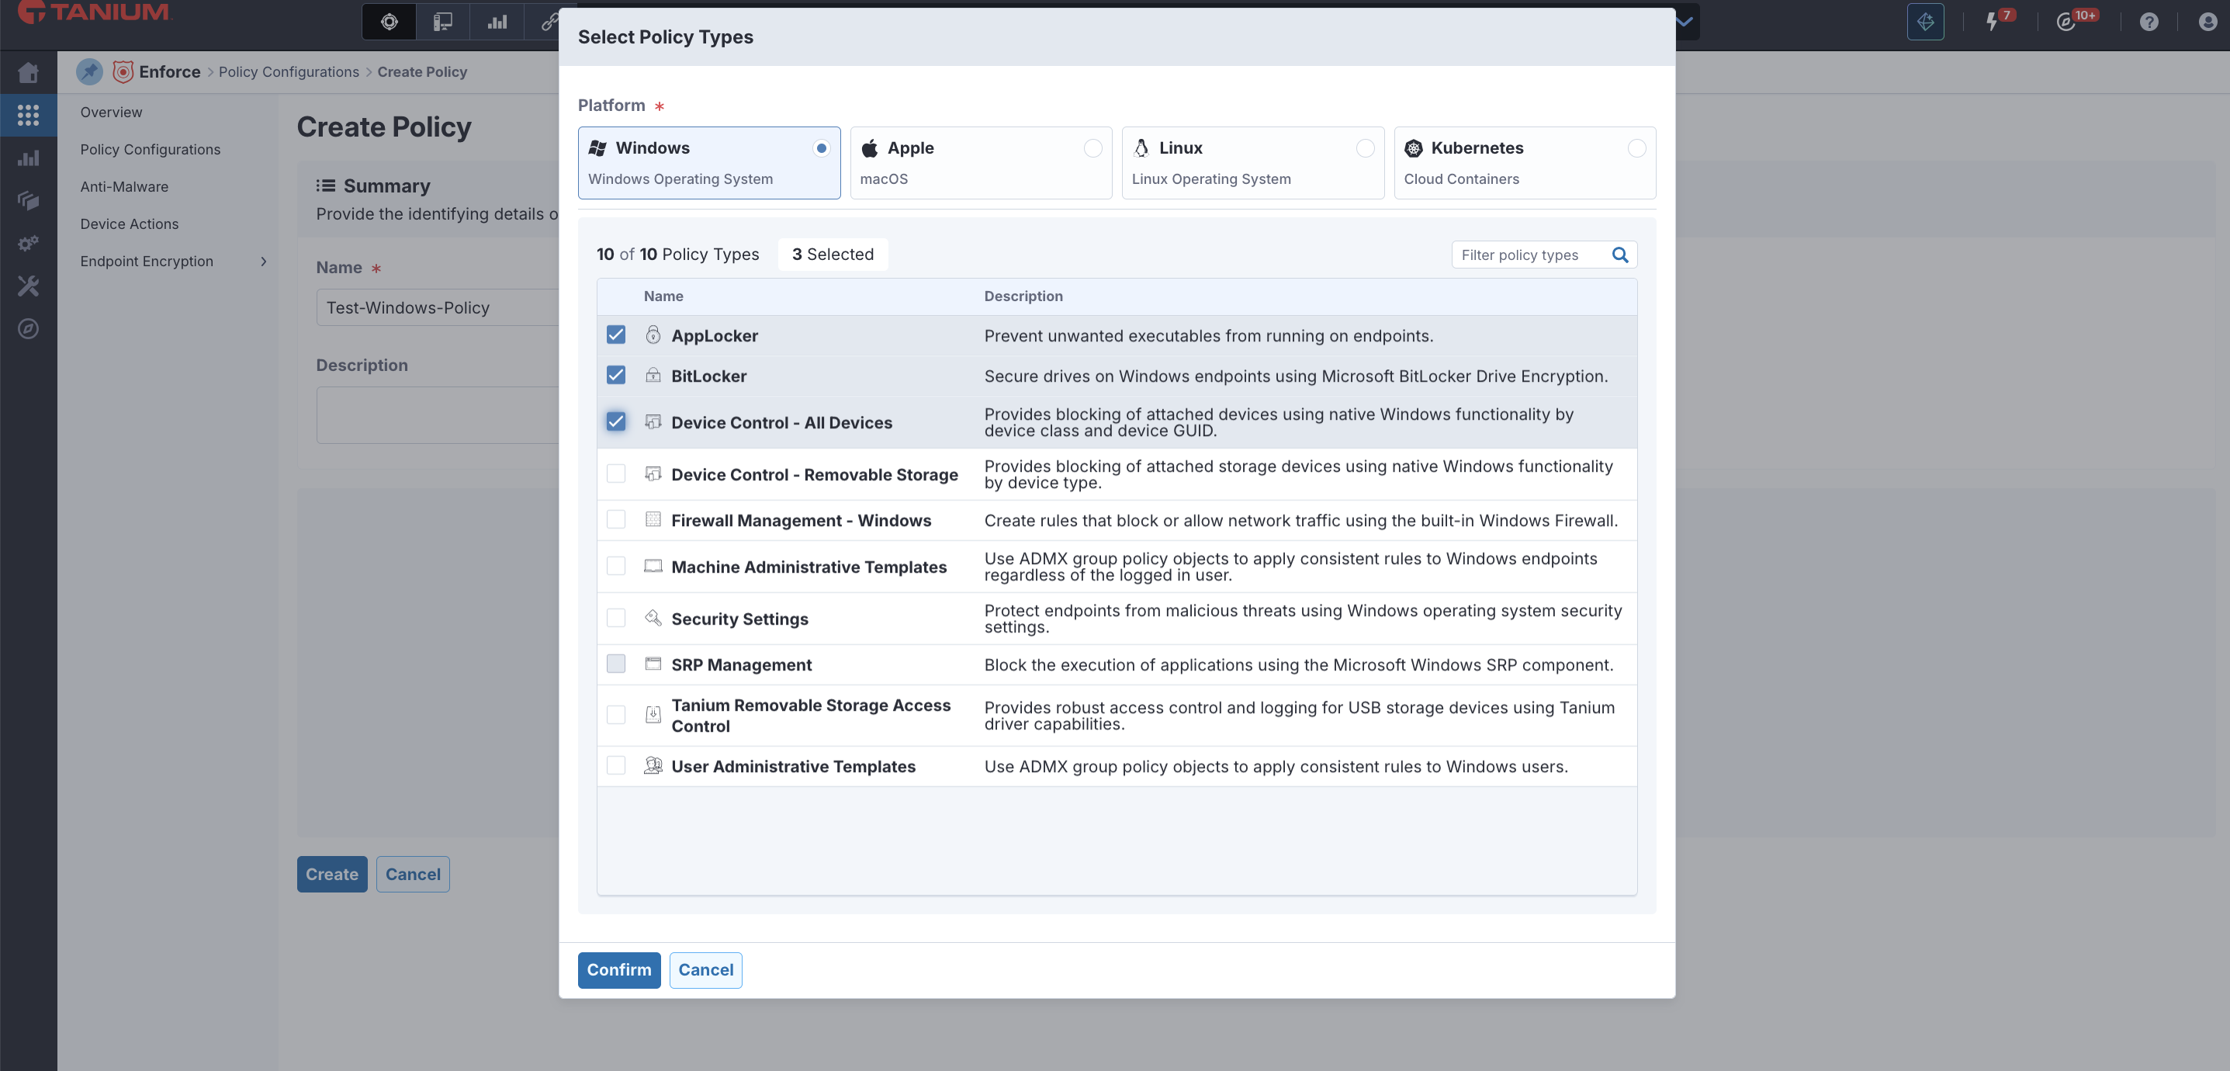Image resolution: width=2230 pixels, height=1071 pixels.
Task: Click the magnifier icon in policy filter
Action: 1619,255
